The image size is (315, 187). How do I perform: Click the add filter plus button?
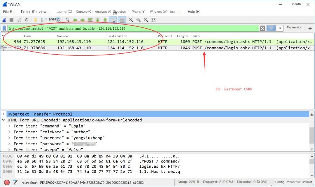point(310,28)
